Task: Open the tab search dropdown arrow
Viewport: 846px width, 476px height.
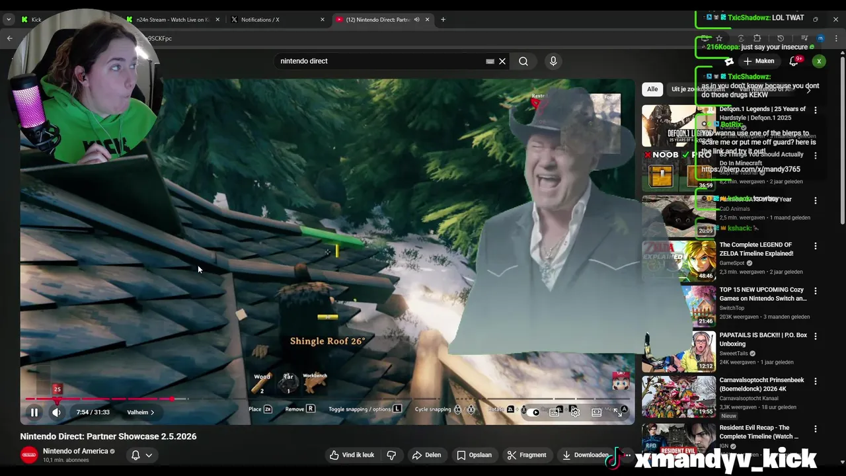Action: click(9, 20)
